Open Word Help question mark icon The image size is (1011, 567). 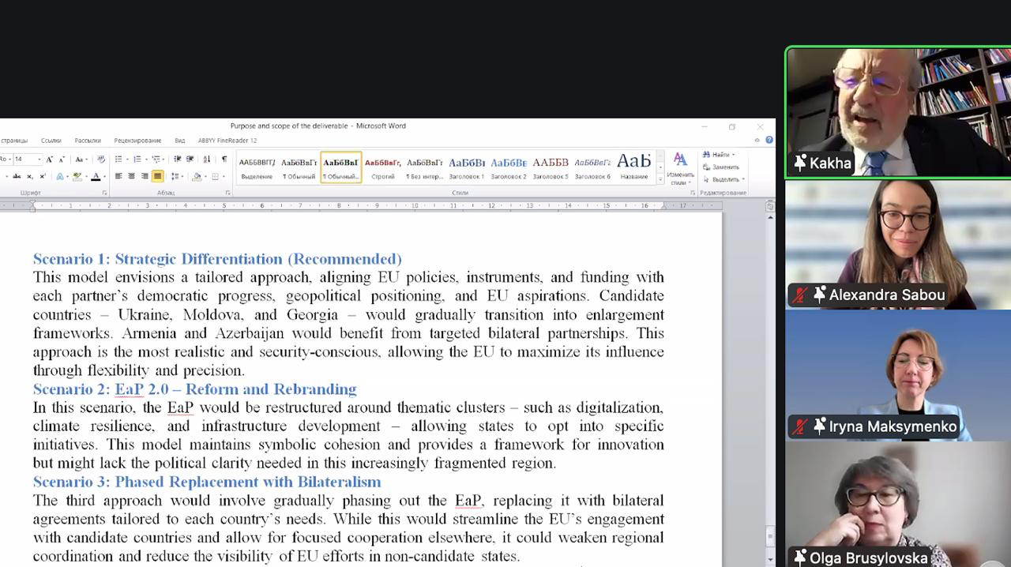769,141
